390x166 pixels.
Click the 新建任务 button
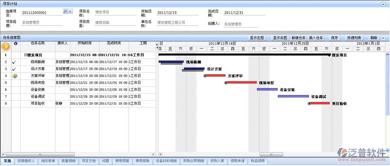coord(298,38)
